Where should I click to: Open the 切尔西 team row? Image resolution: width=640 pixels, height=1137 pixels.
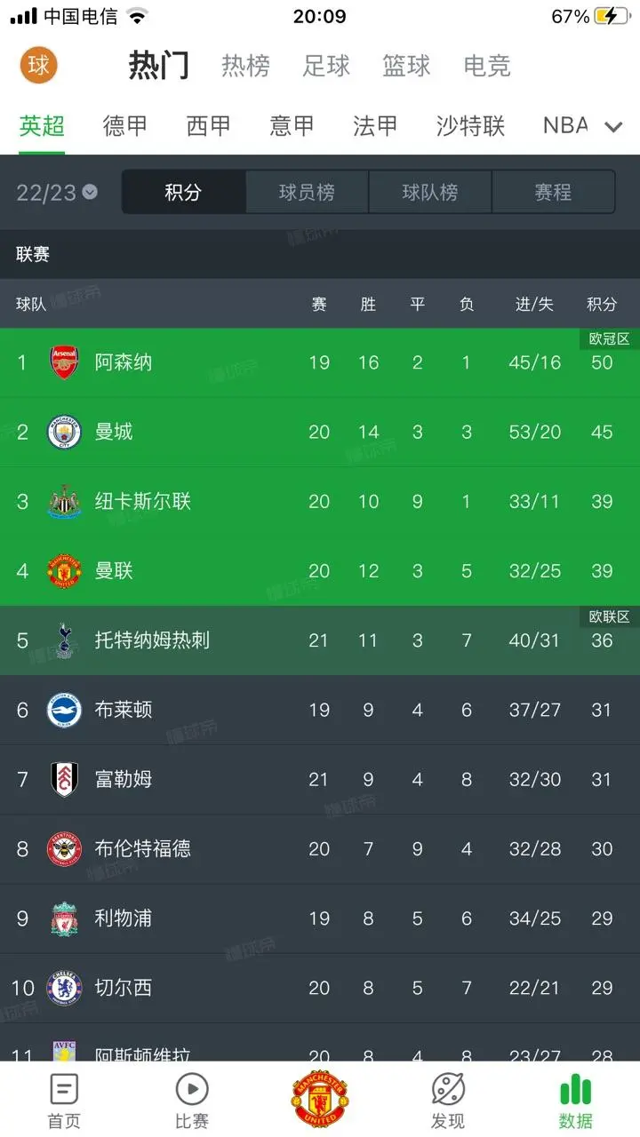tap(320, 988)
